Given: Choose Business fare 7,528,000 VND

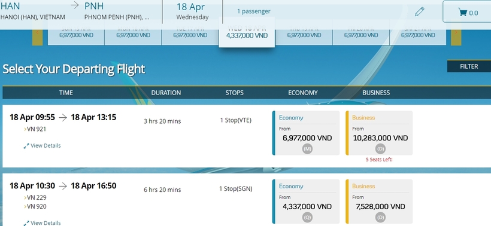Looking at the screenshot, I should pos(379,201).
